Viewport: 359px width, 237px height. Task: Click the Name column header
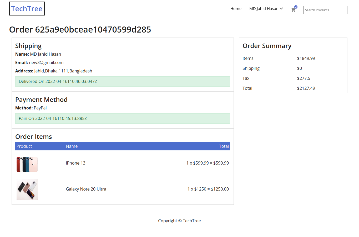72,146
